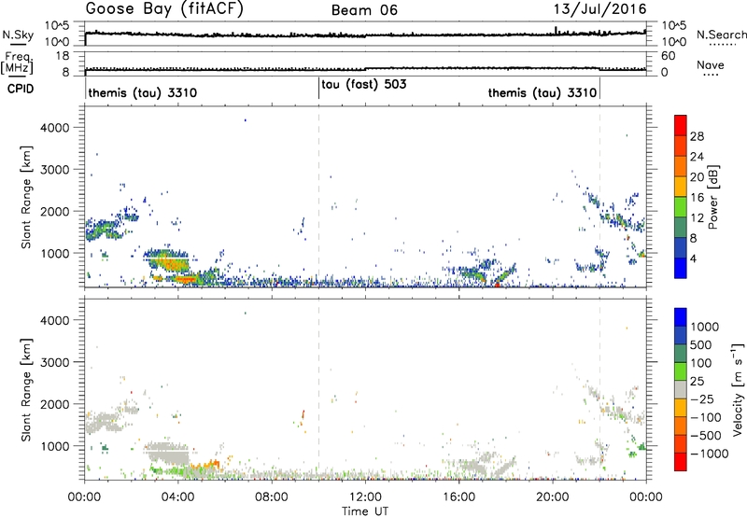This screenshot has width=747, height=517.
Task: Click the '16:00' time axis label
Action: tap(458, 497)
